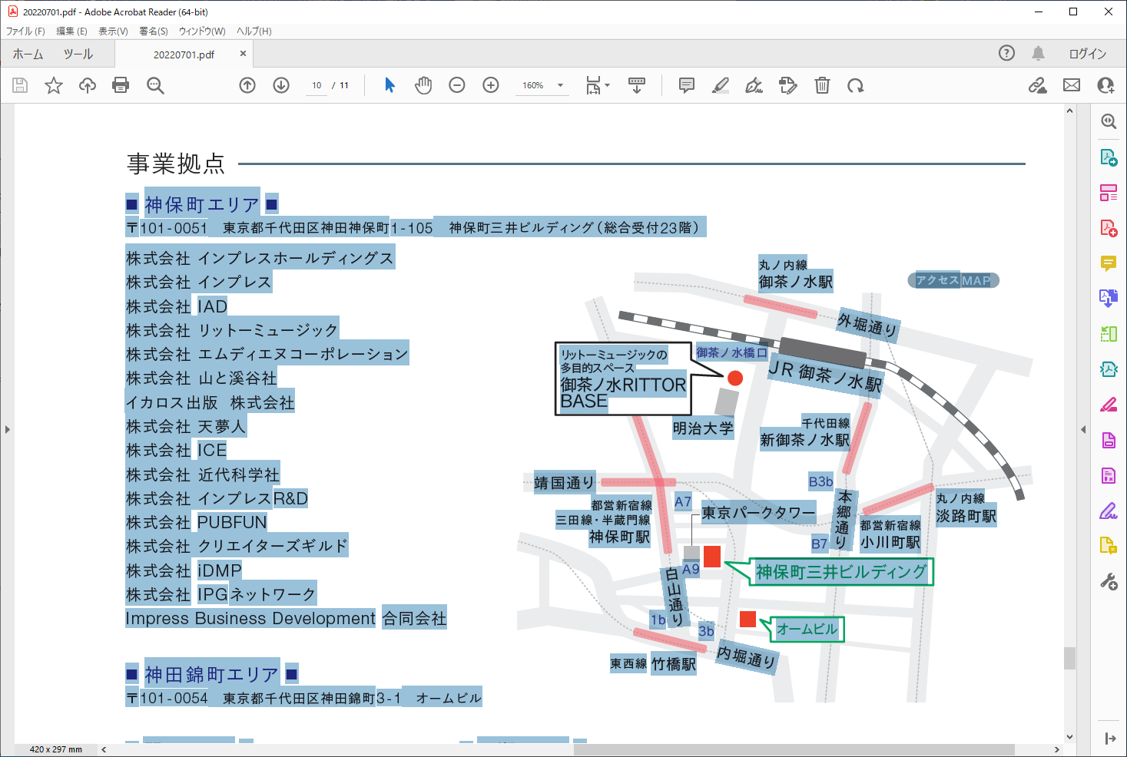
Task: Open the Create PDF tool in sidebar
Action: tap(1109, 228)
